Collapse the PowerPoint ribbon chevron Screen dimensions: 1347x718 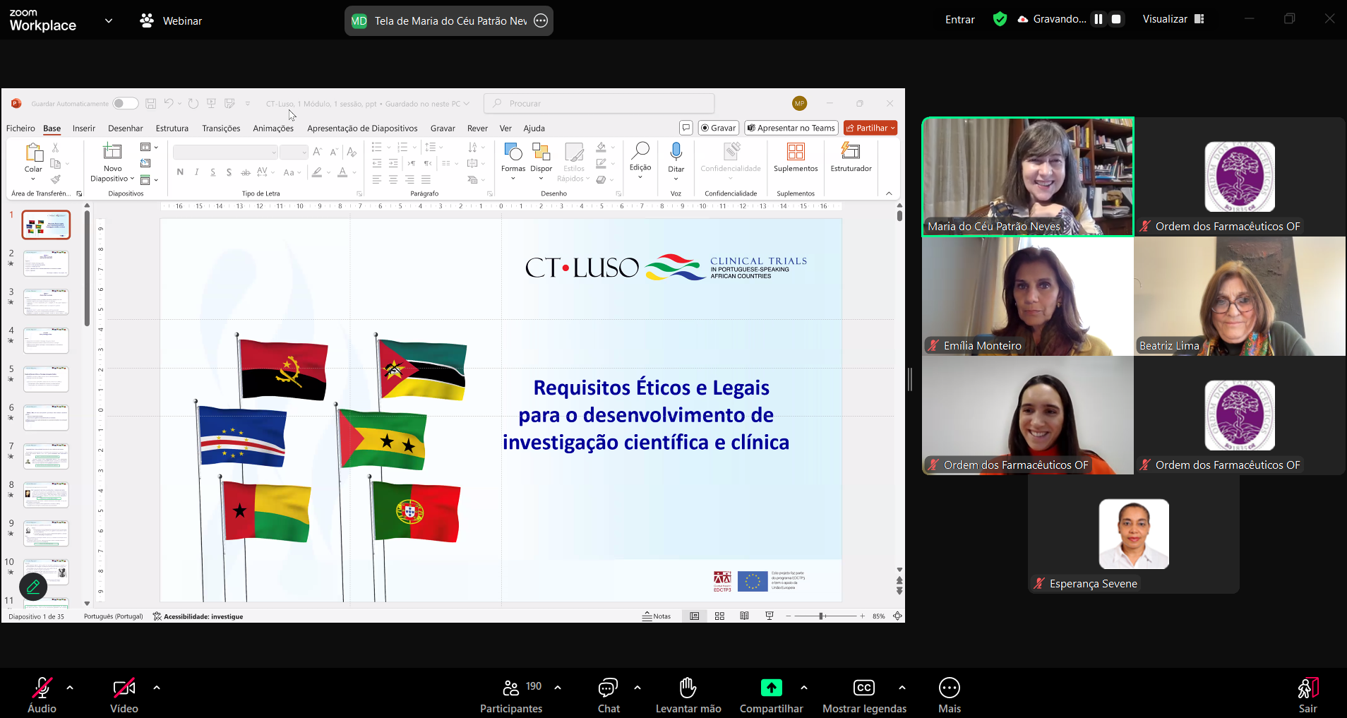point(889,193)
